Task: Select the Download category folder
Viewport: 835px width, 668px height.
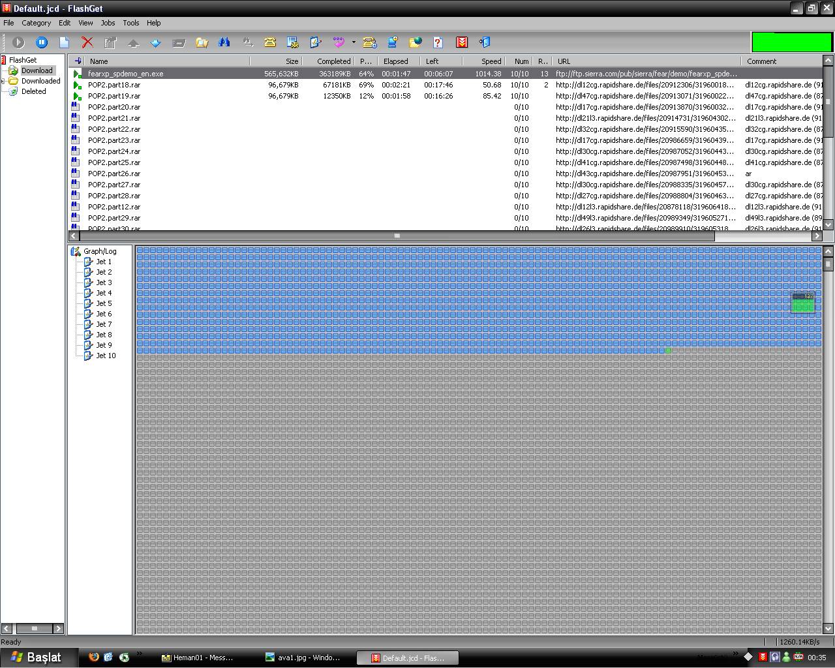Action: [x=37, y=70]
